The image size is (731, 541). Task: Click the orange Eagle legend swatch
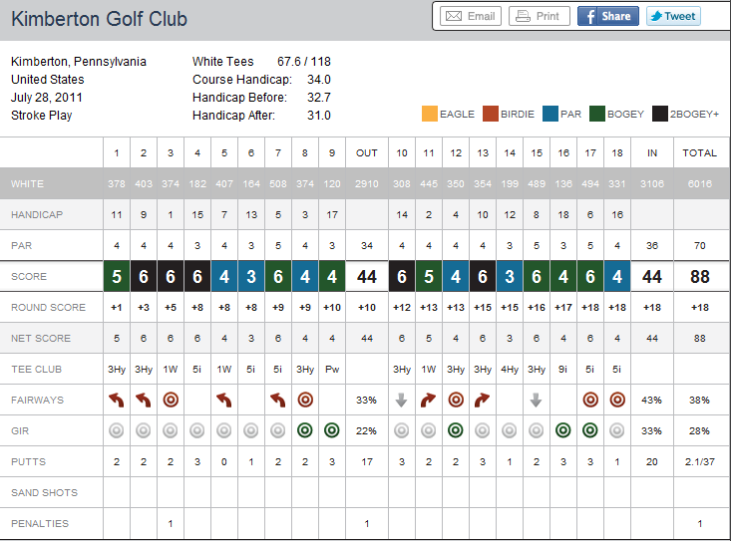click(430, 114)
